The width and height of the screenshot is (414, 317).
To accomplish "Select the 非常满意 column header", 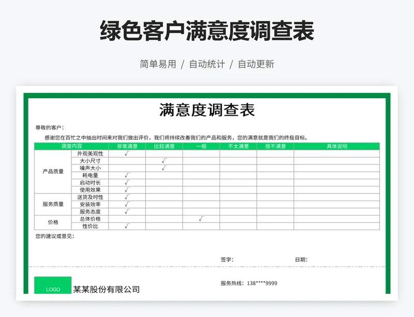I will [127, 146].
